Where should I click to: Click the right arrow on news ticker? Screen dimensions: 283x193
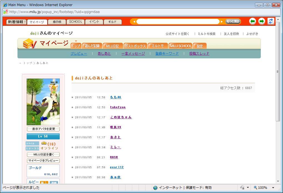pyautogui.click(x=222, y=22)
